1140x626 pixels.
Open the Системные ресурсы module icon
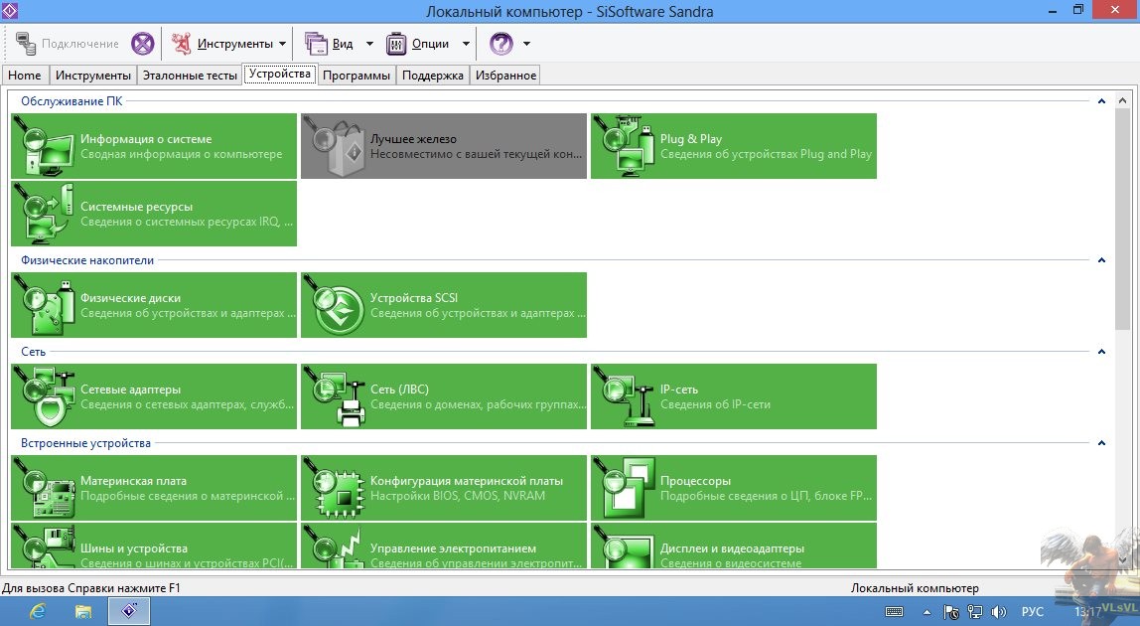coord(44,214)
